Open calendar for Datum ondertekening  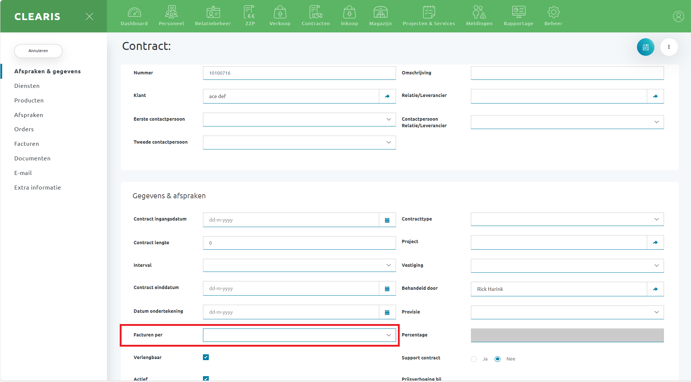(x=387, y=312)
